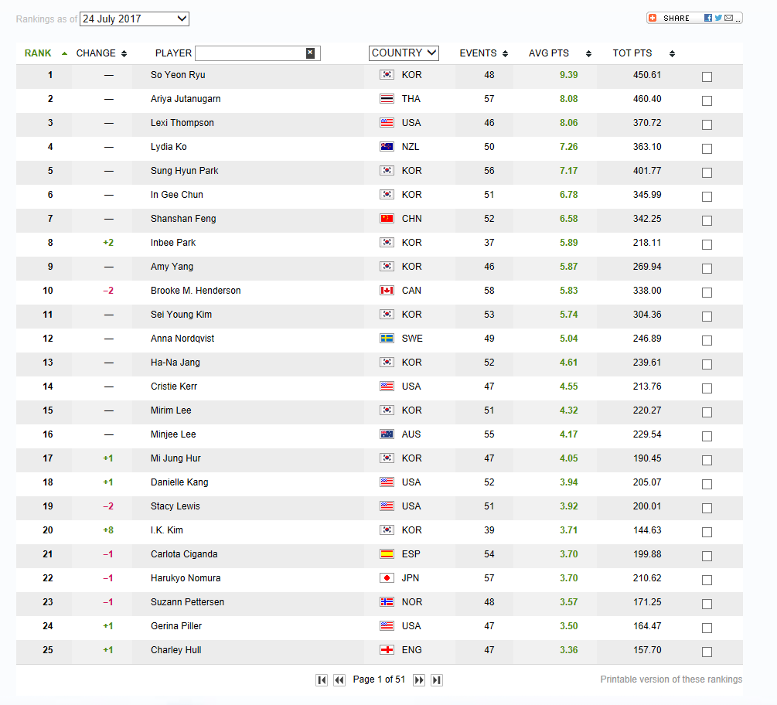Click Harukyo Nomura's Japan flag

(387, 578)
